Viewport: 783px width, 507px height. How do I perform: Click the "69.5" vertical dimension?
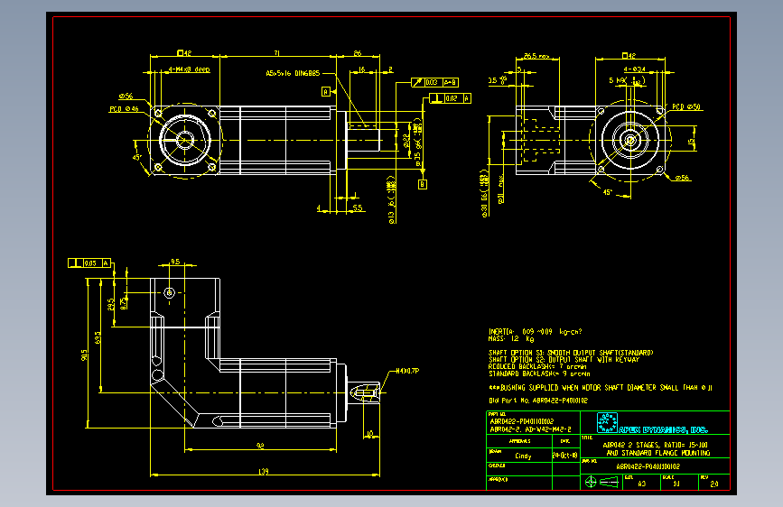[98, 337]
